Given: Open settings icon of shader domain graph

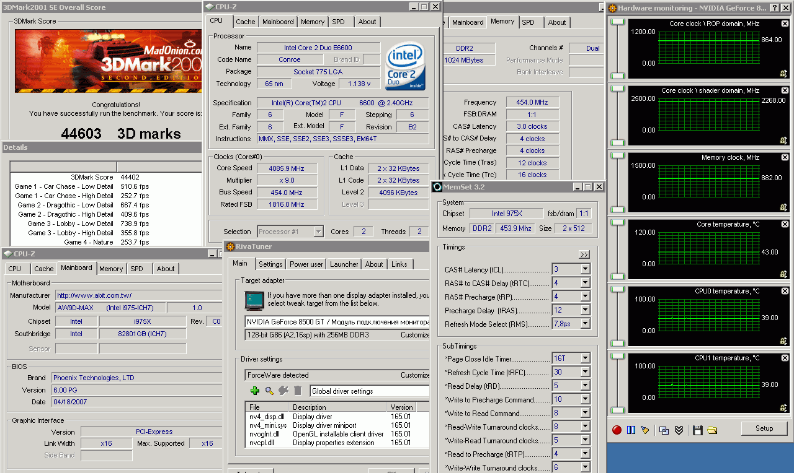Looking at the screenshot, I should (x=784, y=141).
